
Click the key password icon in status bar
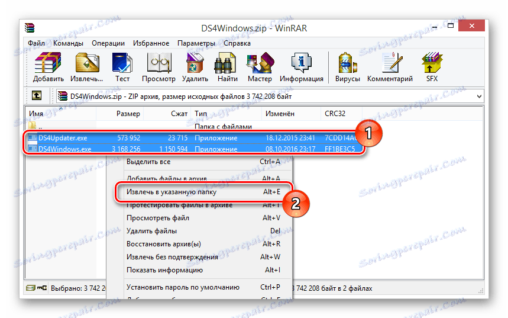(x=42, y=288)
